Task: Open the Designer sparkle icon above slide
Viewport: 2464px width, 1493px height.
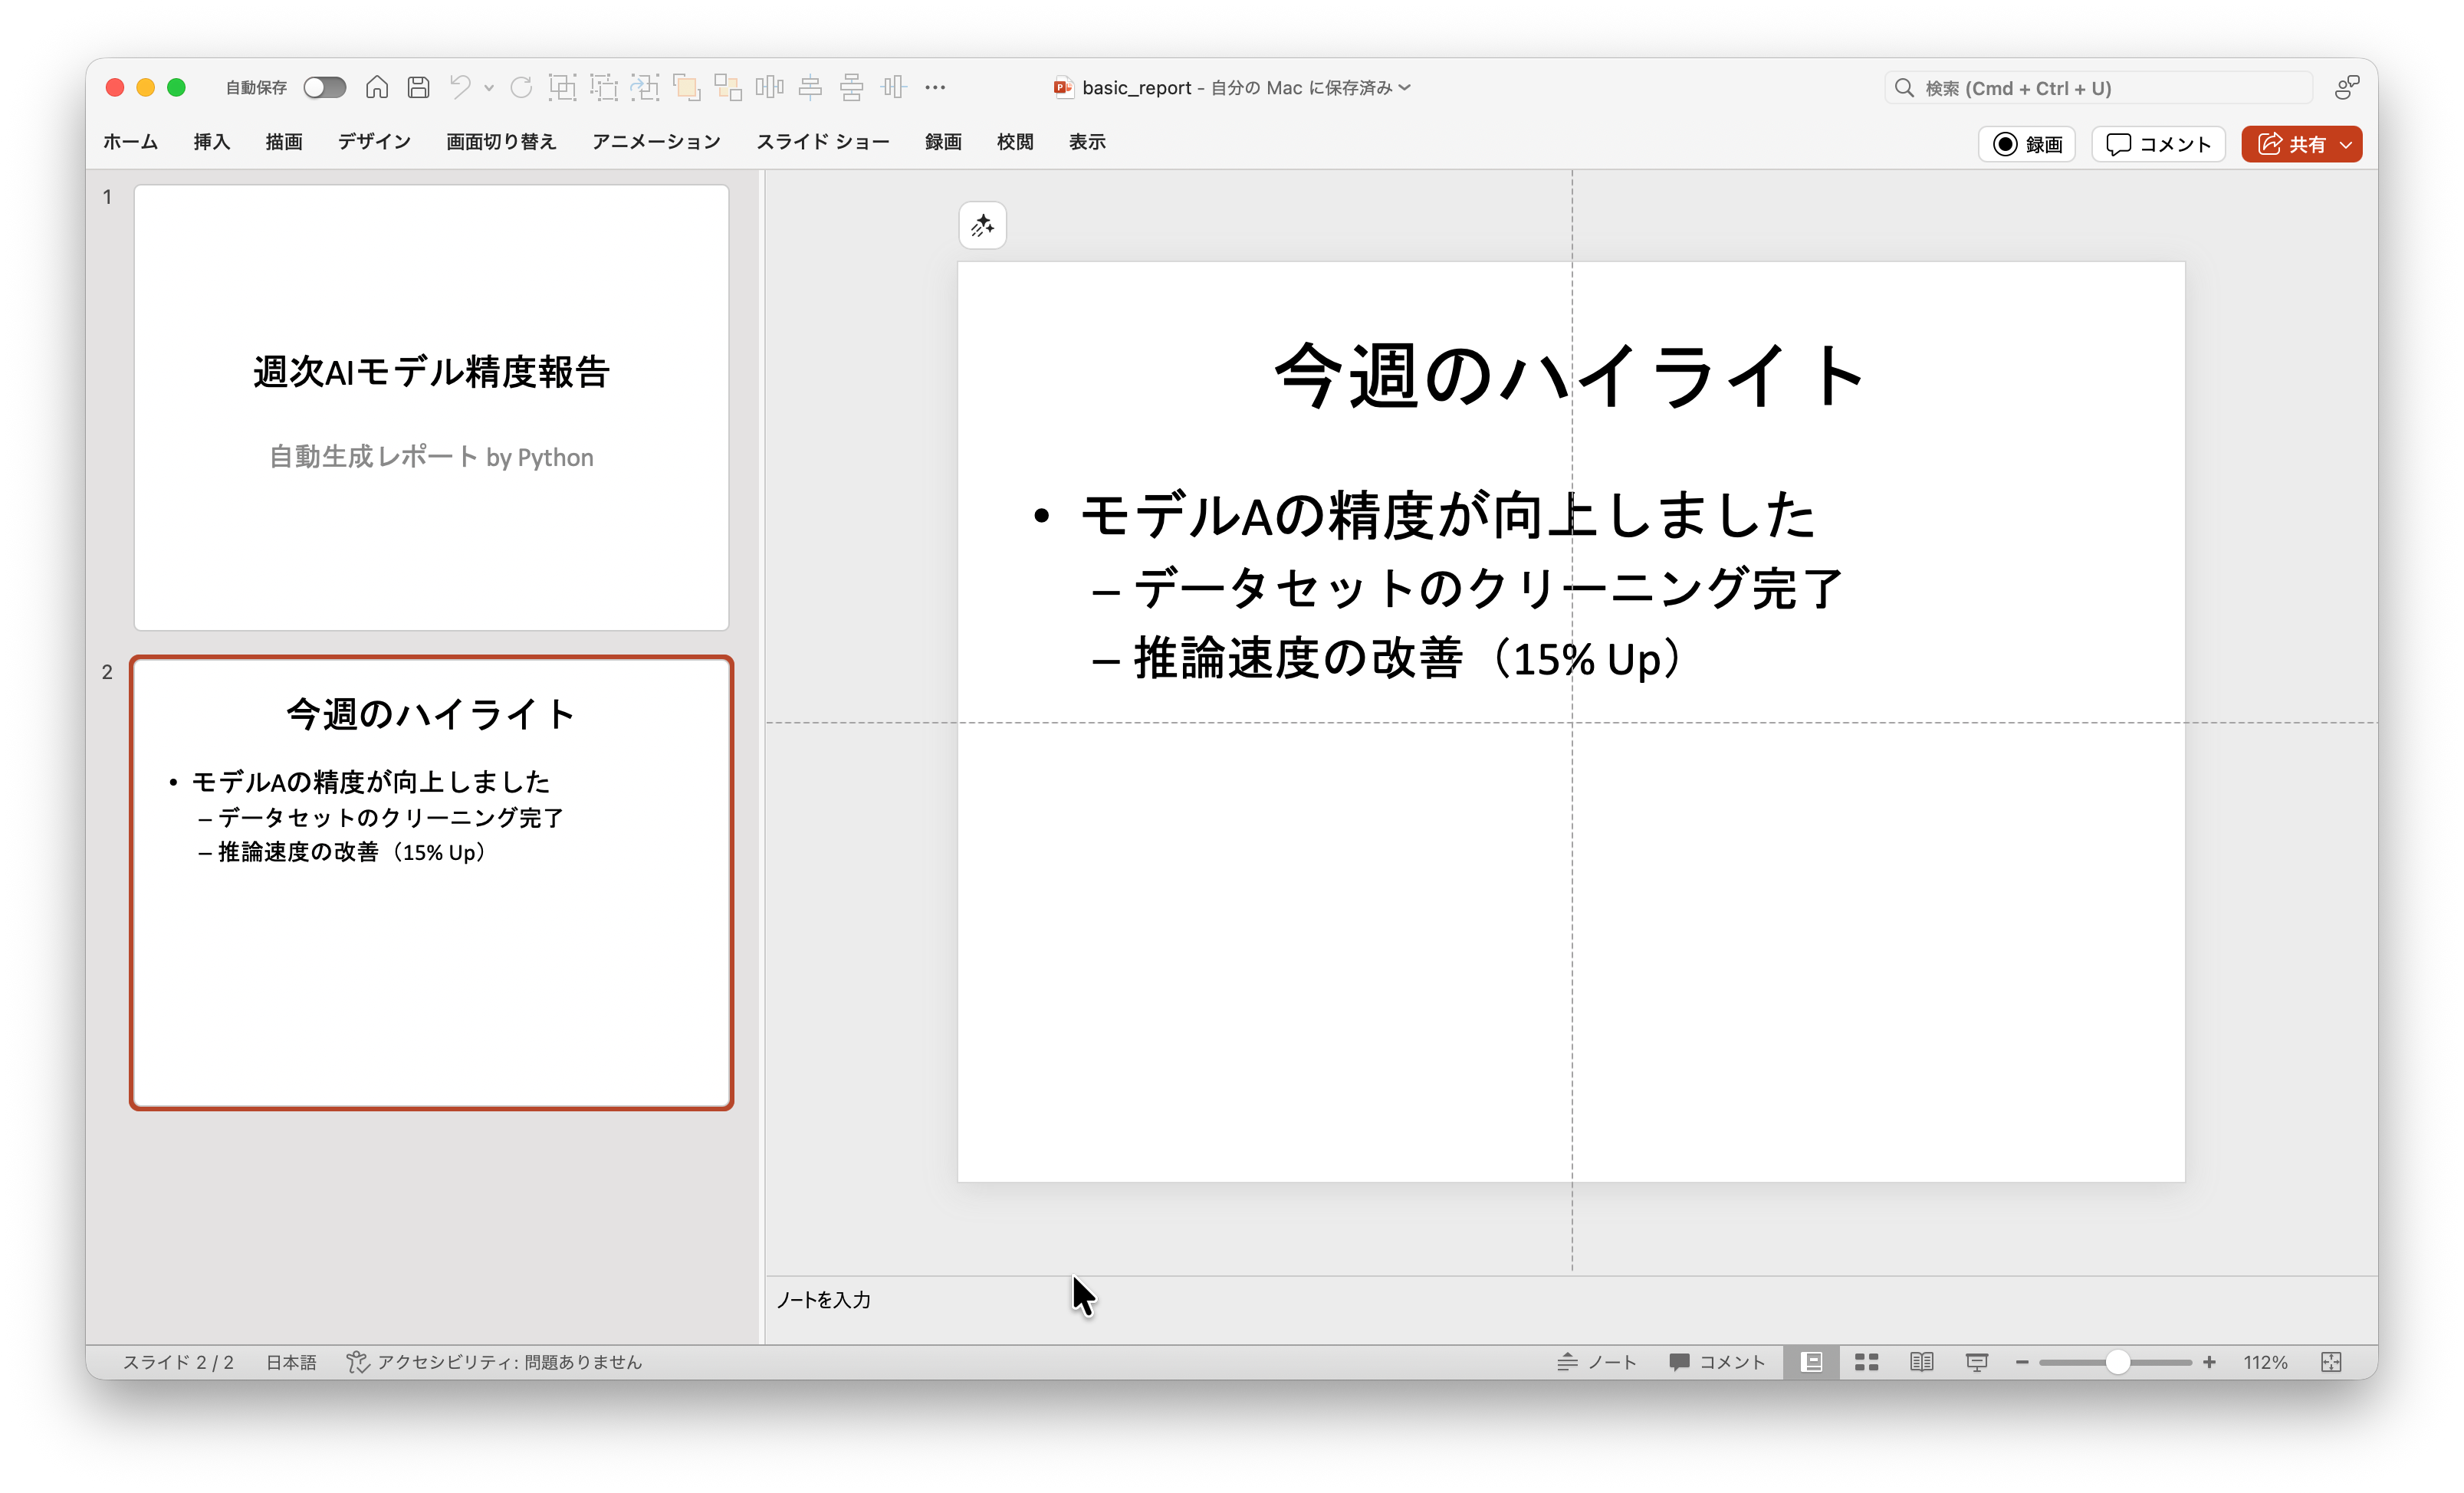Action: click(x=982, y=226)
